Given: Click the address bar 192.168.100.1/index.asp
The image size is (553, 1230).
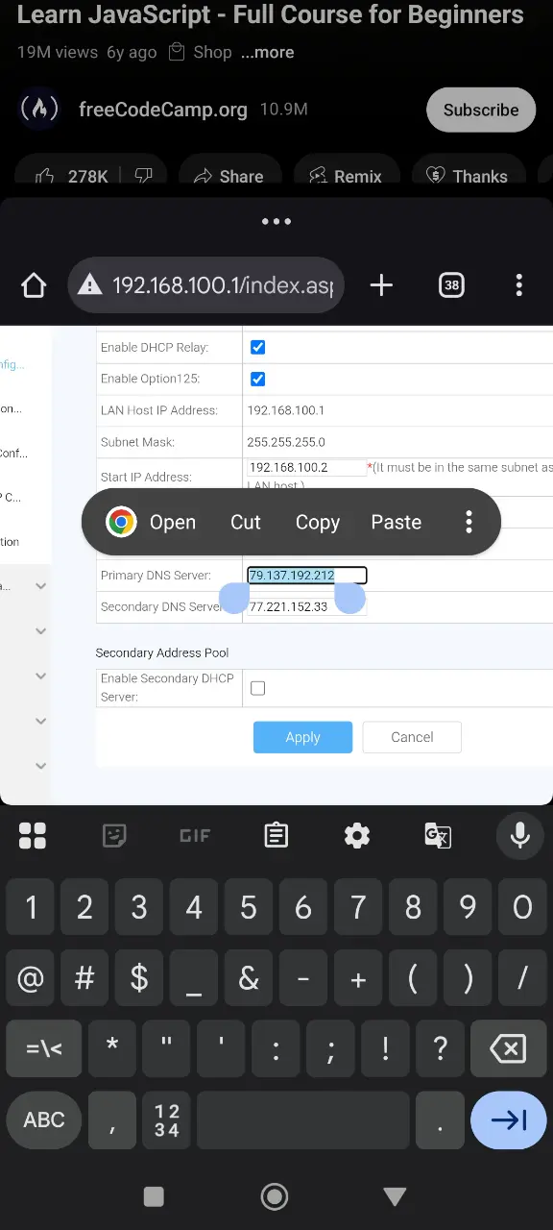Looking at the screenshot, I should [x=206, y=285].
